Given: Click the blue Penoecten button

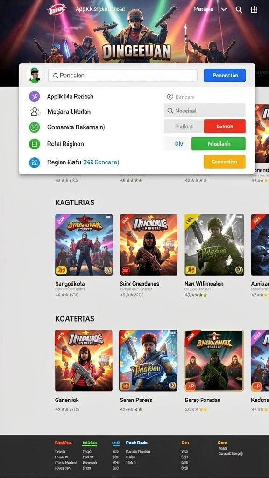Looking at the screenshot, I should coord(225,75).
